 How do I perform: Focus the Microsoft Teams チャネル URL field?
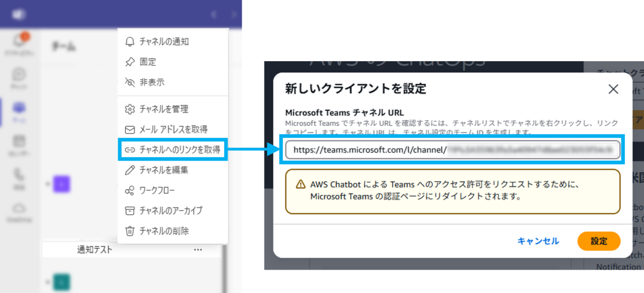click(x=453, y=149)
